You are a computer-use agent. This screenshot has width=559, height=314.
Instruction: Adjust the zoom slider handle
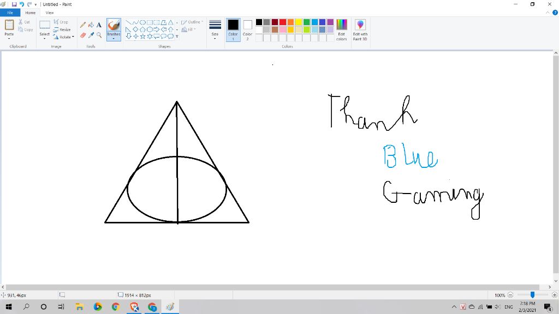pos(532,295)
